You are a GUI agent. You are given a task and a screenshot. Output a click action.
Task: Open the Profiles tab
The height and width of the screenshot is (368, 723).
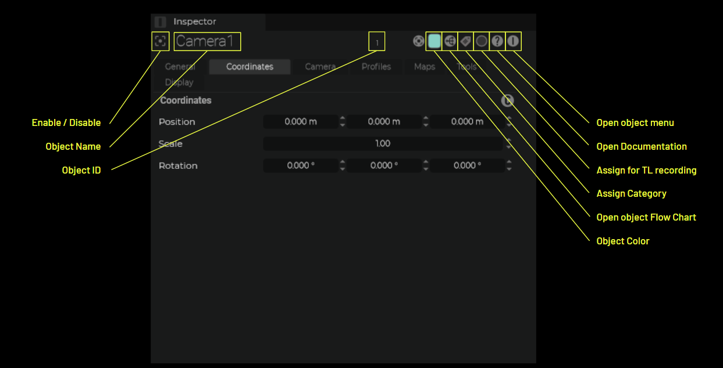pyautogui.click(x=376, y=67)
